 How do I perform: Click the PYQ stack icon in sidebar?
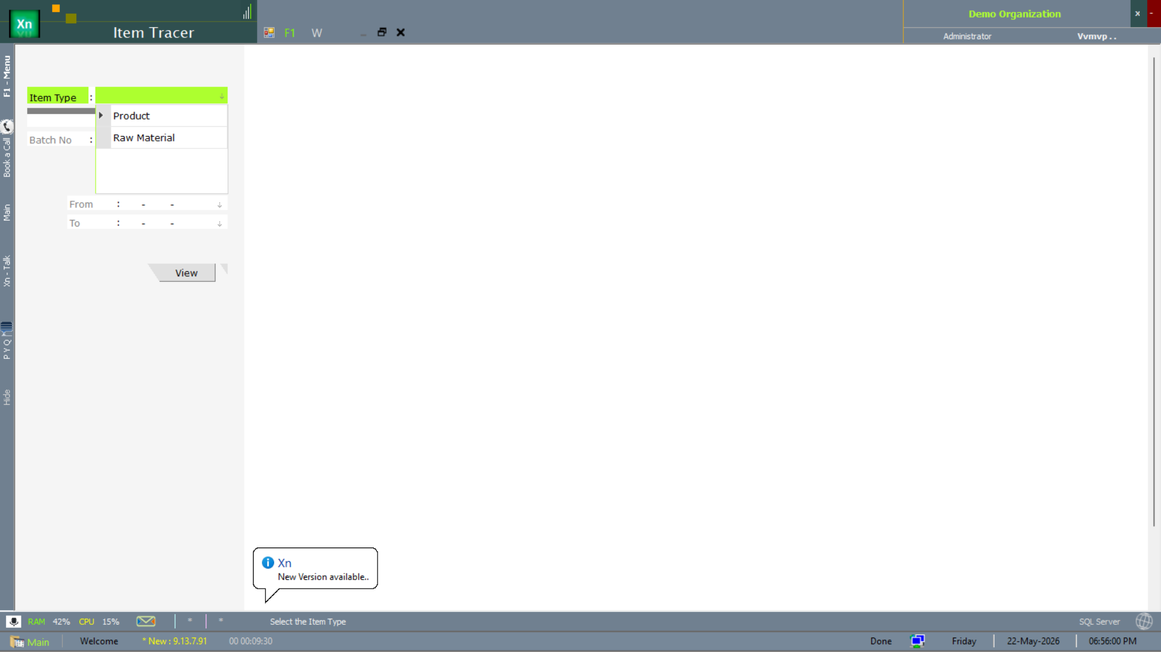[7, 328]
